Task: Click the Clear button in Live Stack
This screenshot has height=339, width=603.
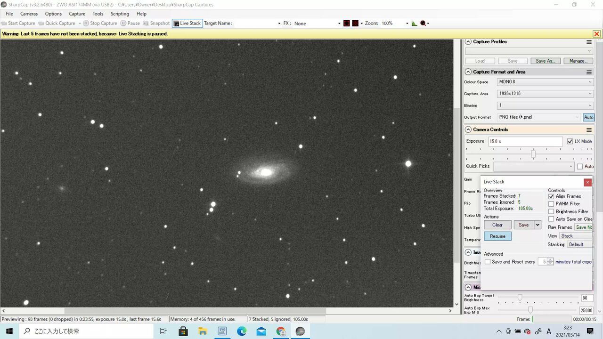Action: pyautogui.click(x=497, y=225)
